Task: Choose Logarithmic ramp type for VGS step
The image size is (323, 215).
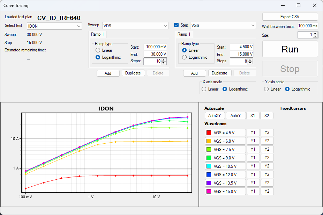Action: [185, 57]
